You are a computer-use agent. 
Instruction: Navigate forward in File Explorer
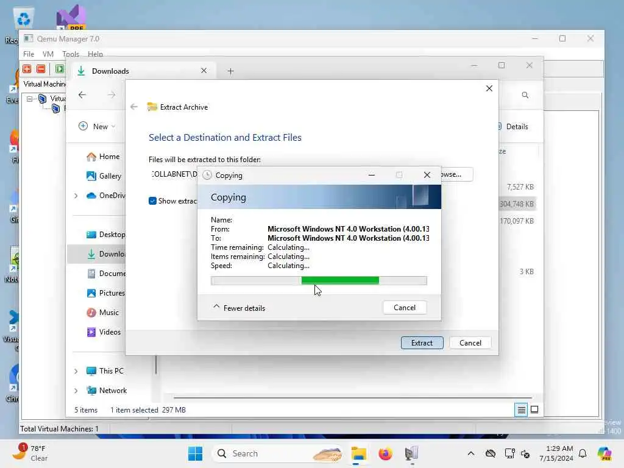112,94
